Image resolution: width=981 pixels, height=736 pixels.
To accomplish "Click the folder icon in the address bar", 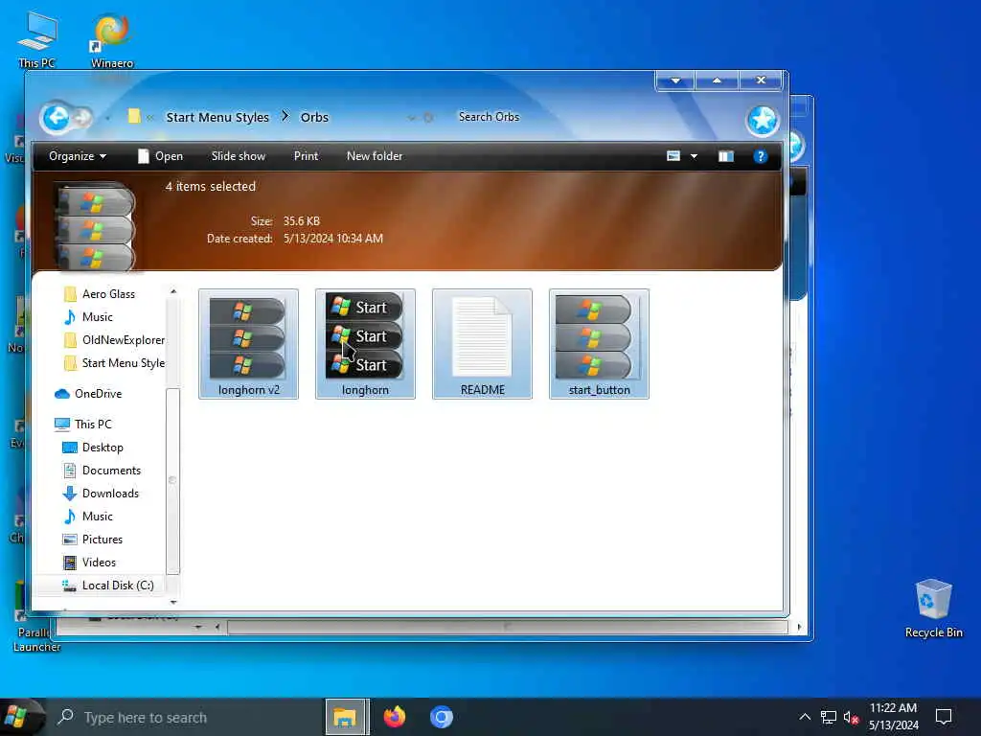I will (133, 116).
